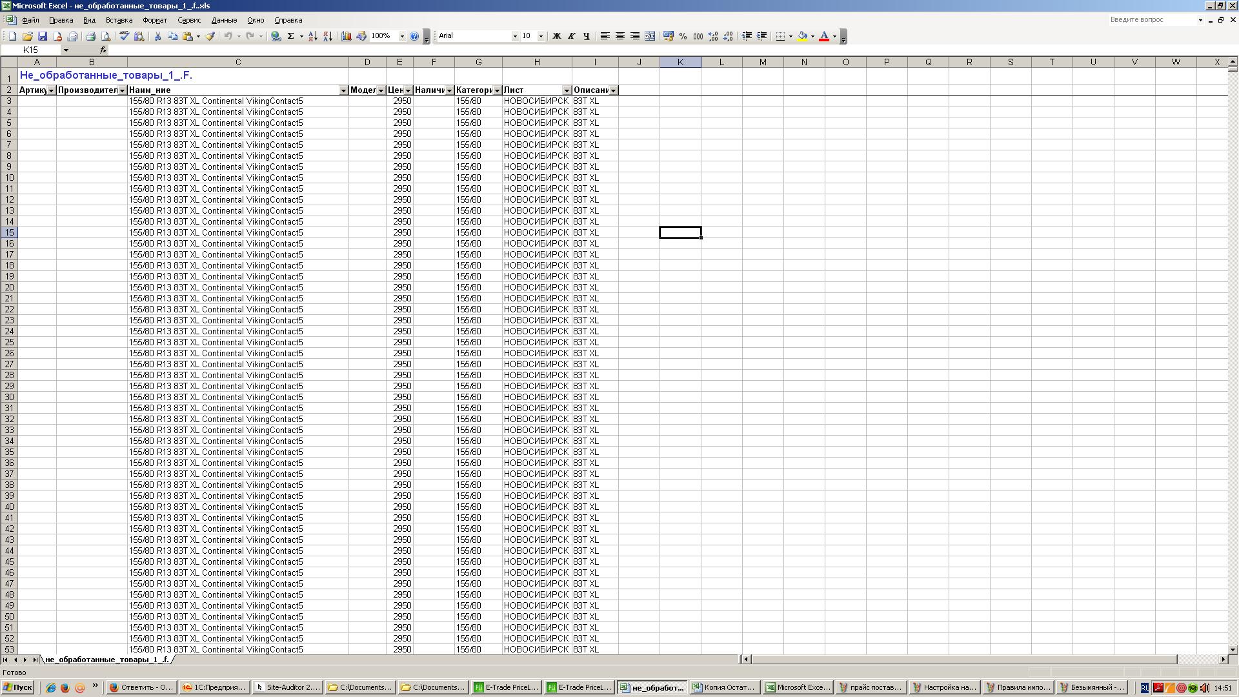Merge and center the selected cells
This screenshot has width=1239, height=697.
click(x=650, y=36)
